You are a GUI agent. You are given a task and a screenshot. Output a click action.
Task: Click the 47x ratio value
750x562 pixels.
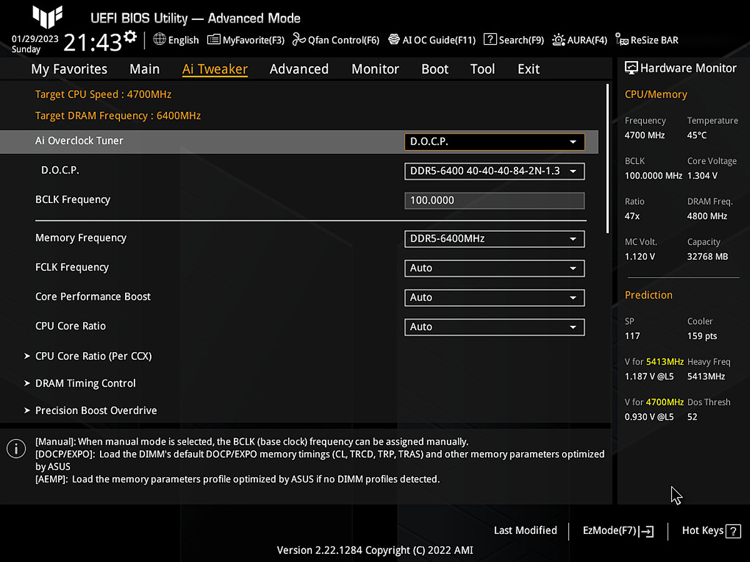click(632, 216)
